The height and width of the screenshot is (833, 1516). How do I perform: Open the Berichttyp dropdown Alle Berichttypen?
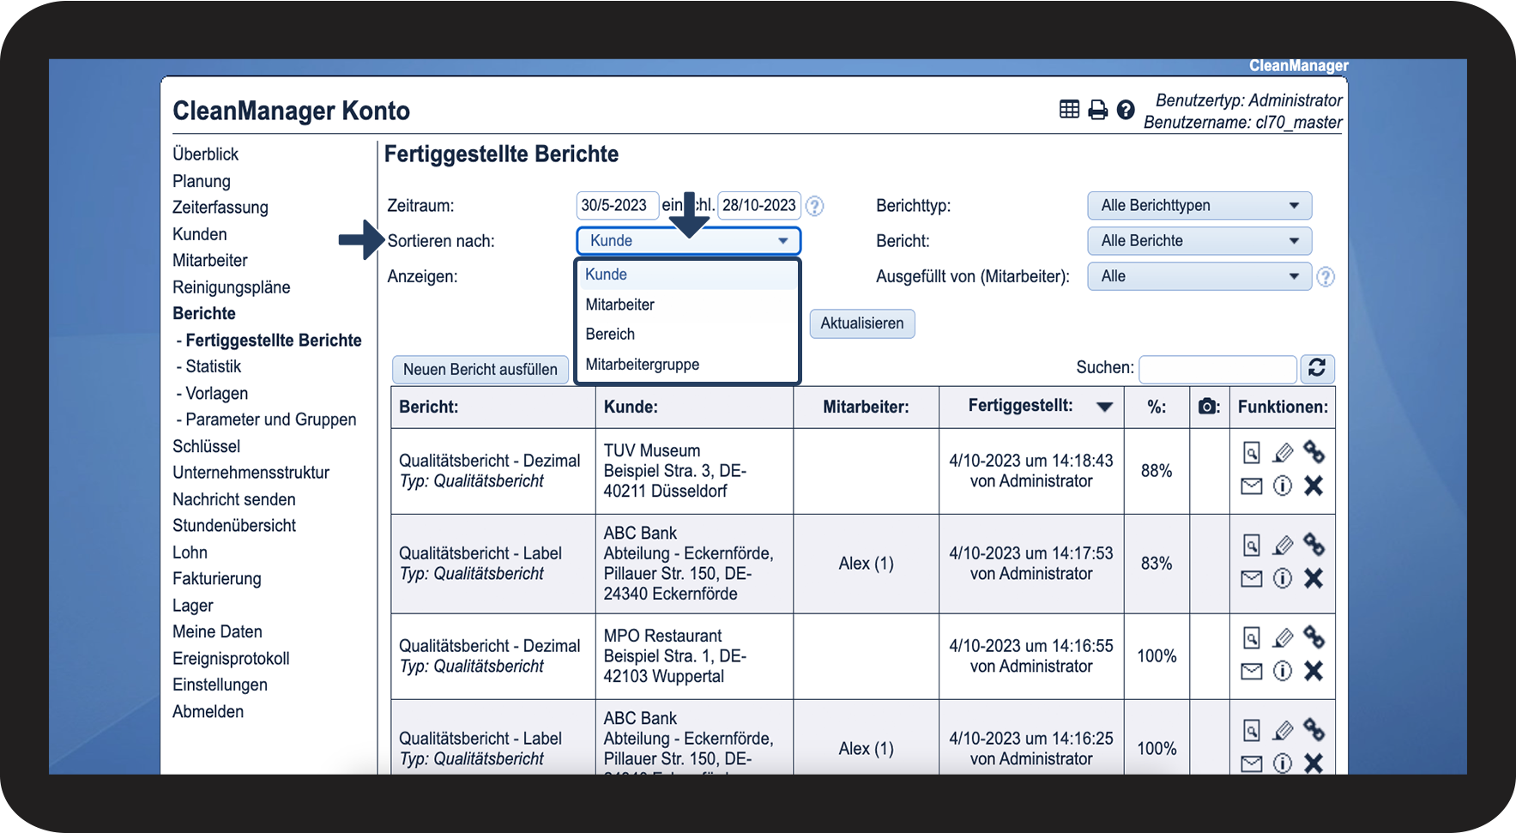click(x=1199, y=206)
